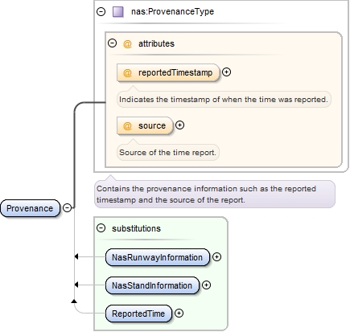Select the Provenance element
The image size is (350, 332).
pos(30,208)
